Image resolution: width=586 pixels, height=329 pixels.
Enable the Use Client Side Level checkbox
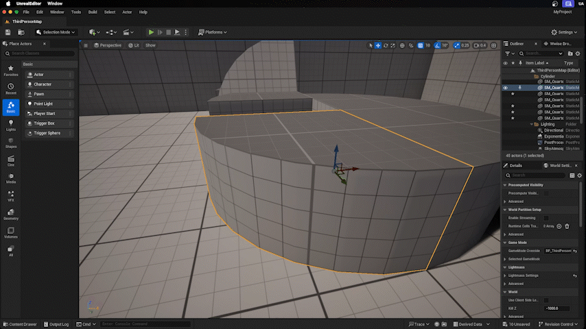tap(546, 300)
